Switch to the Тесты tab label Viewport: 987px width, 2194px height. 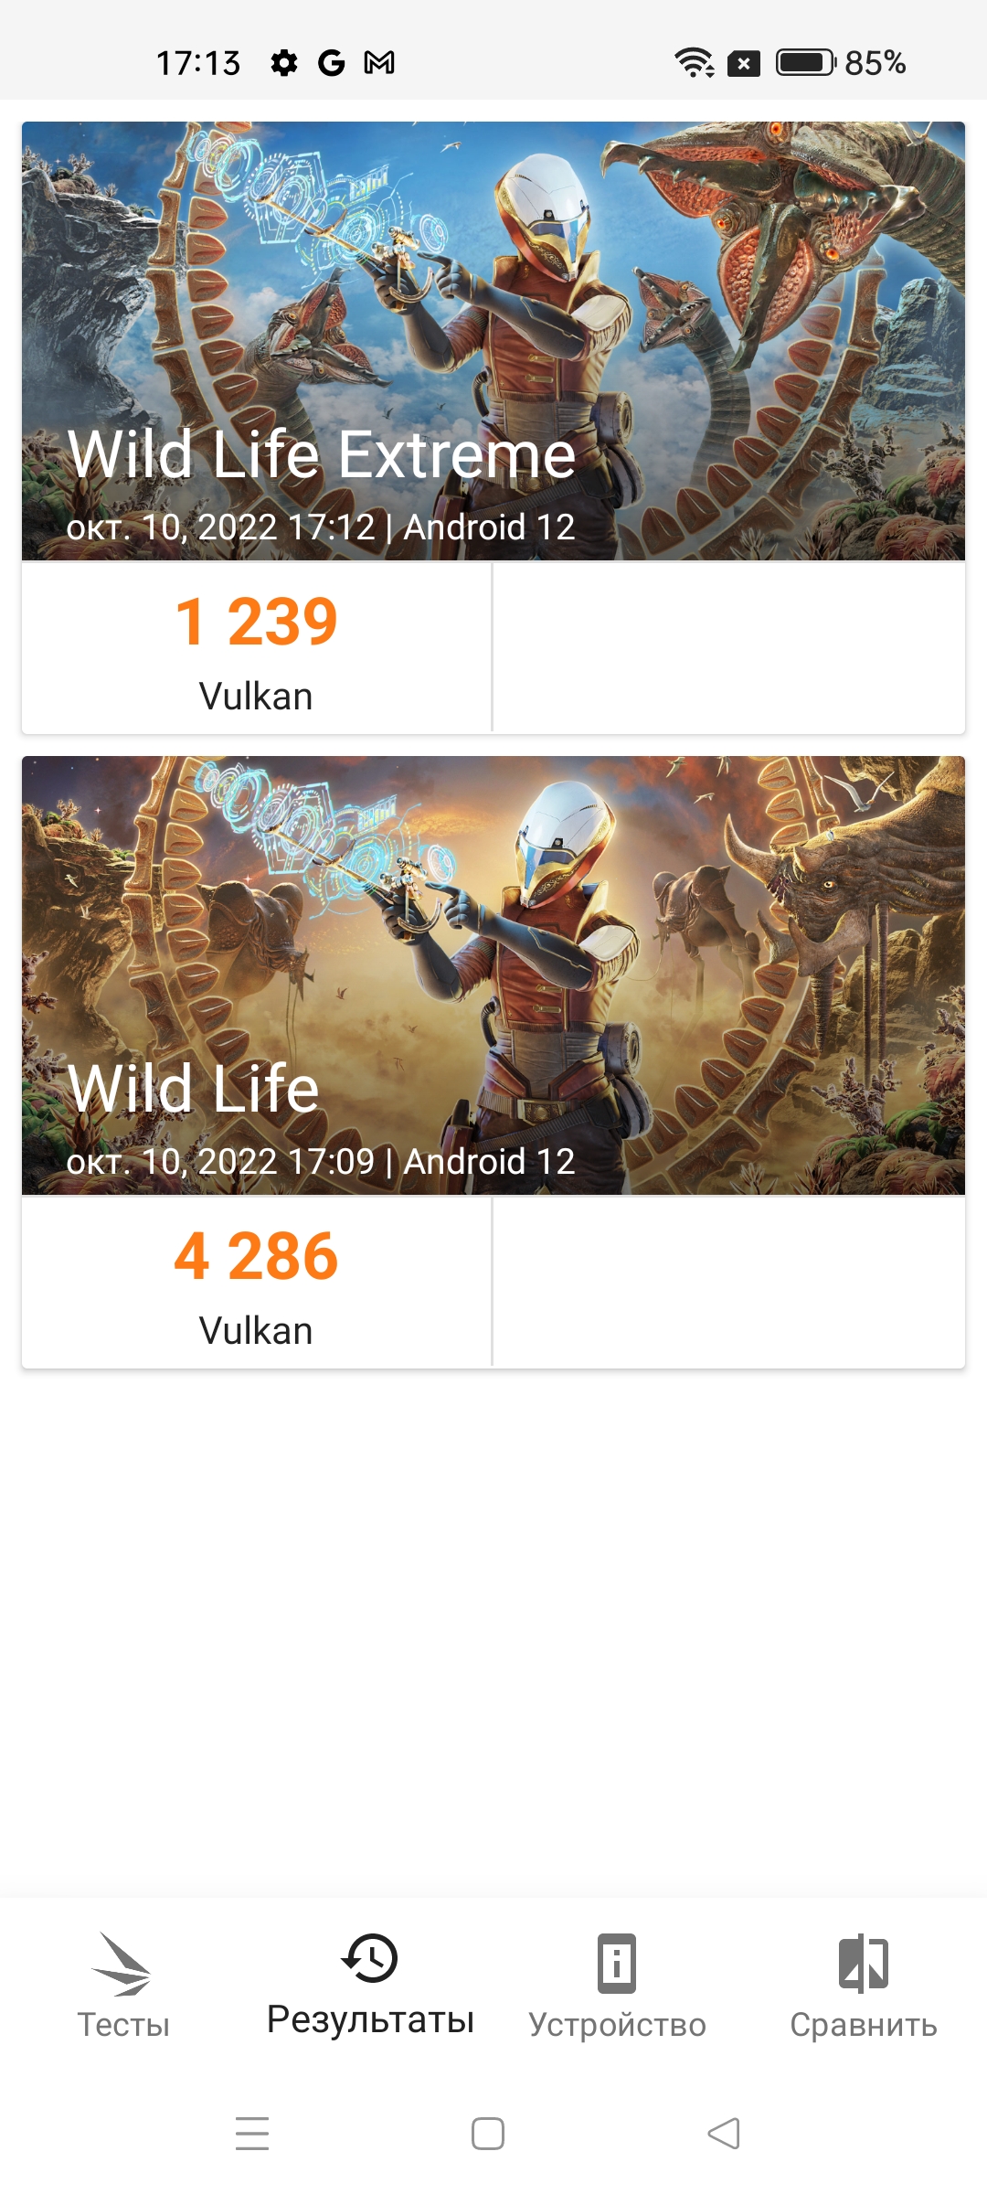123,2025
